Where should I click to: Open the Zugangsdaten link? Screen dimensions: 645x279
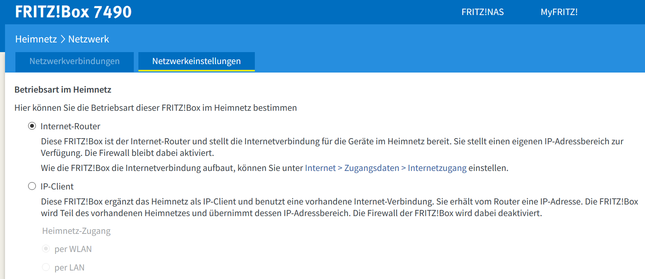coord(372,168)
